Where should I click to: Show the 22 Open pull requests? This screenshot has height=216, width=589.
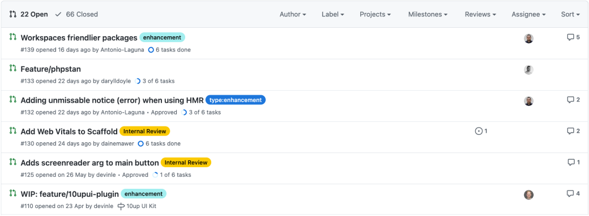(x=28, y=14)
